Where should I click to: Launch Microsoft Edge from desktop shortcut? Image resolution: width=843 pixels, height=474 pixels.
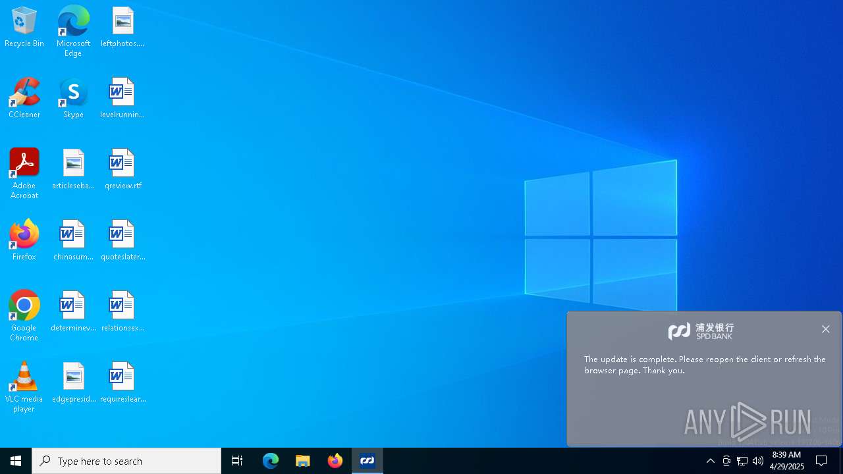tap(73, 32)
